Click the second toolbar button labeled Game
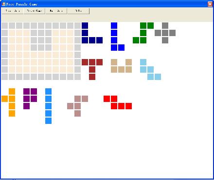The image size is (214, 180). pos(35,11)
